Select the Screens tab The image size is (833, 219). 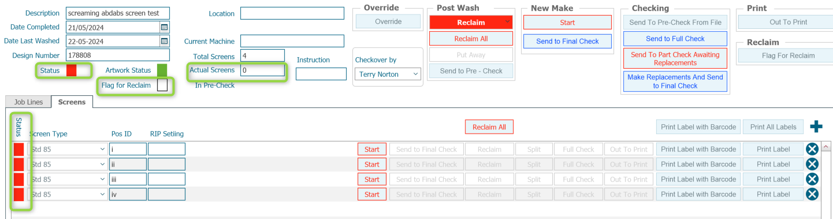point(72,102)
